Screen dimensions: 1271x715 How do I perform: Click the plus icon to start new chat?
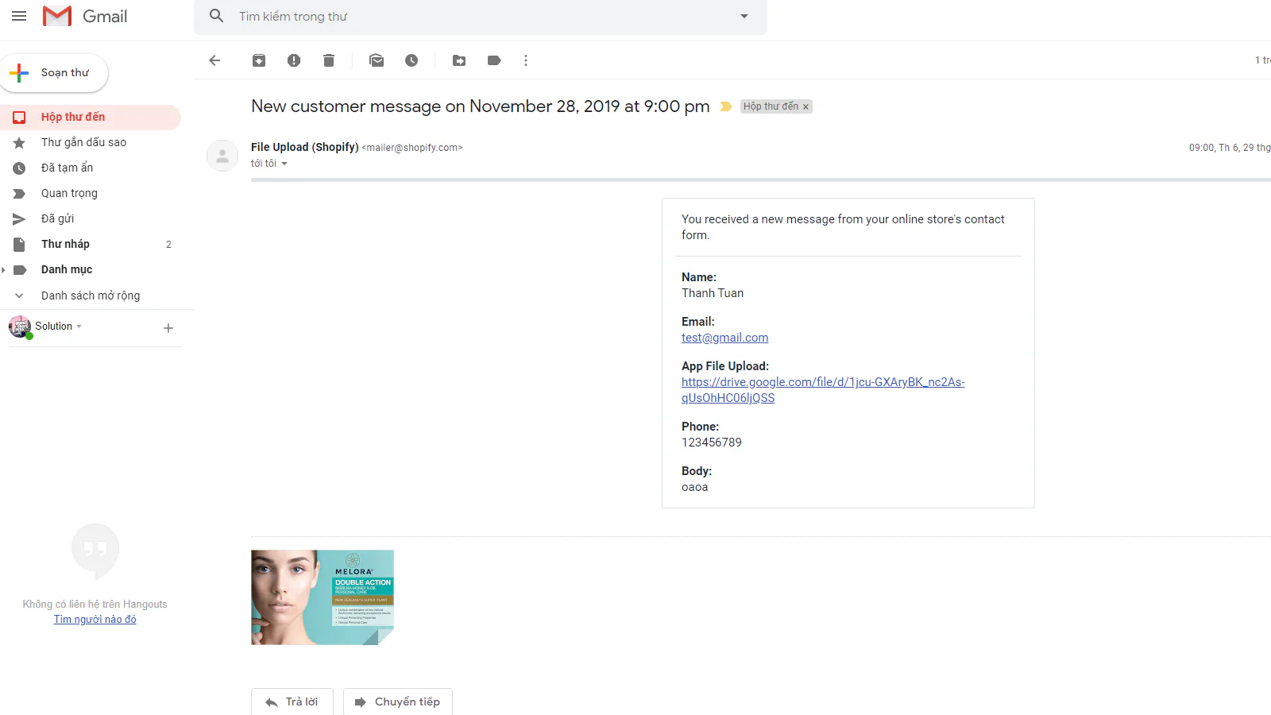[168, 328]
